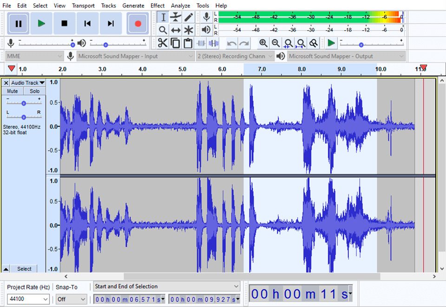Mute the Audio Track

12,91
